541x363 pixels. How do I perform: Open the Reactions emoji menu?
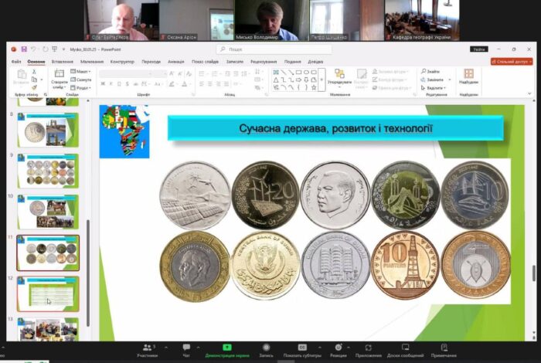(338, 349)
